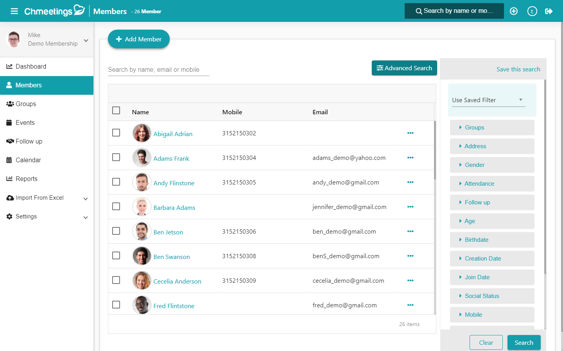Viewport: 563px width, 351px height.
Task: Check the box for Cecelia Anderson
Action: [116, 280]
